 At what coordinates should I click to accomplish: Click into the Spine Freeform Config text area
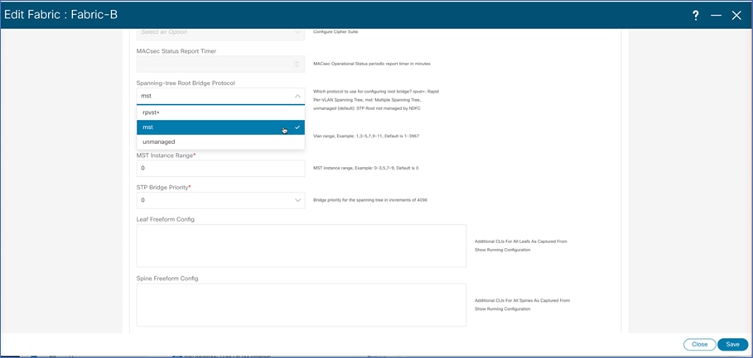coord(301,305)
